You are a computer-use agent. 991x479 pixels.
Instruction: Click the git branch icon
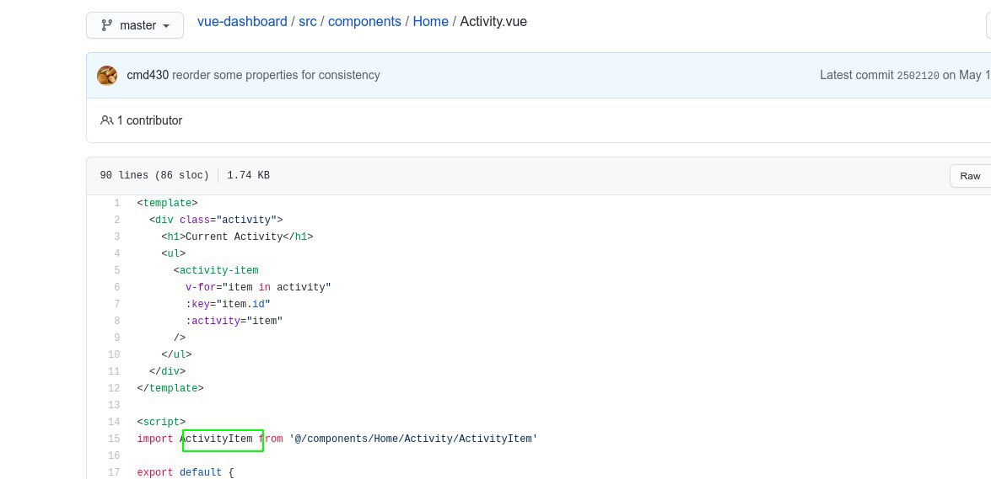(107, 25)
